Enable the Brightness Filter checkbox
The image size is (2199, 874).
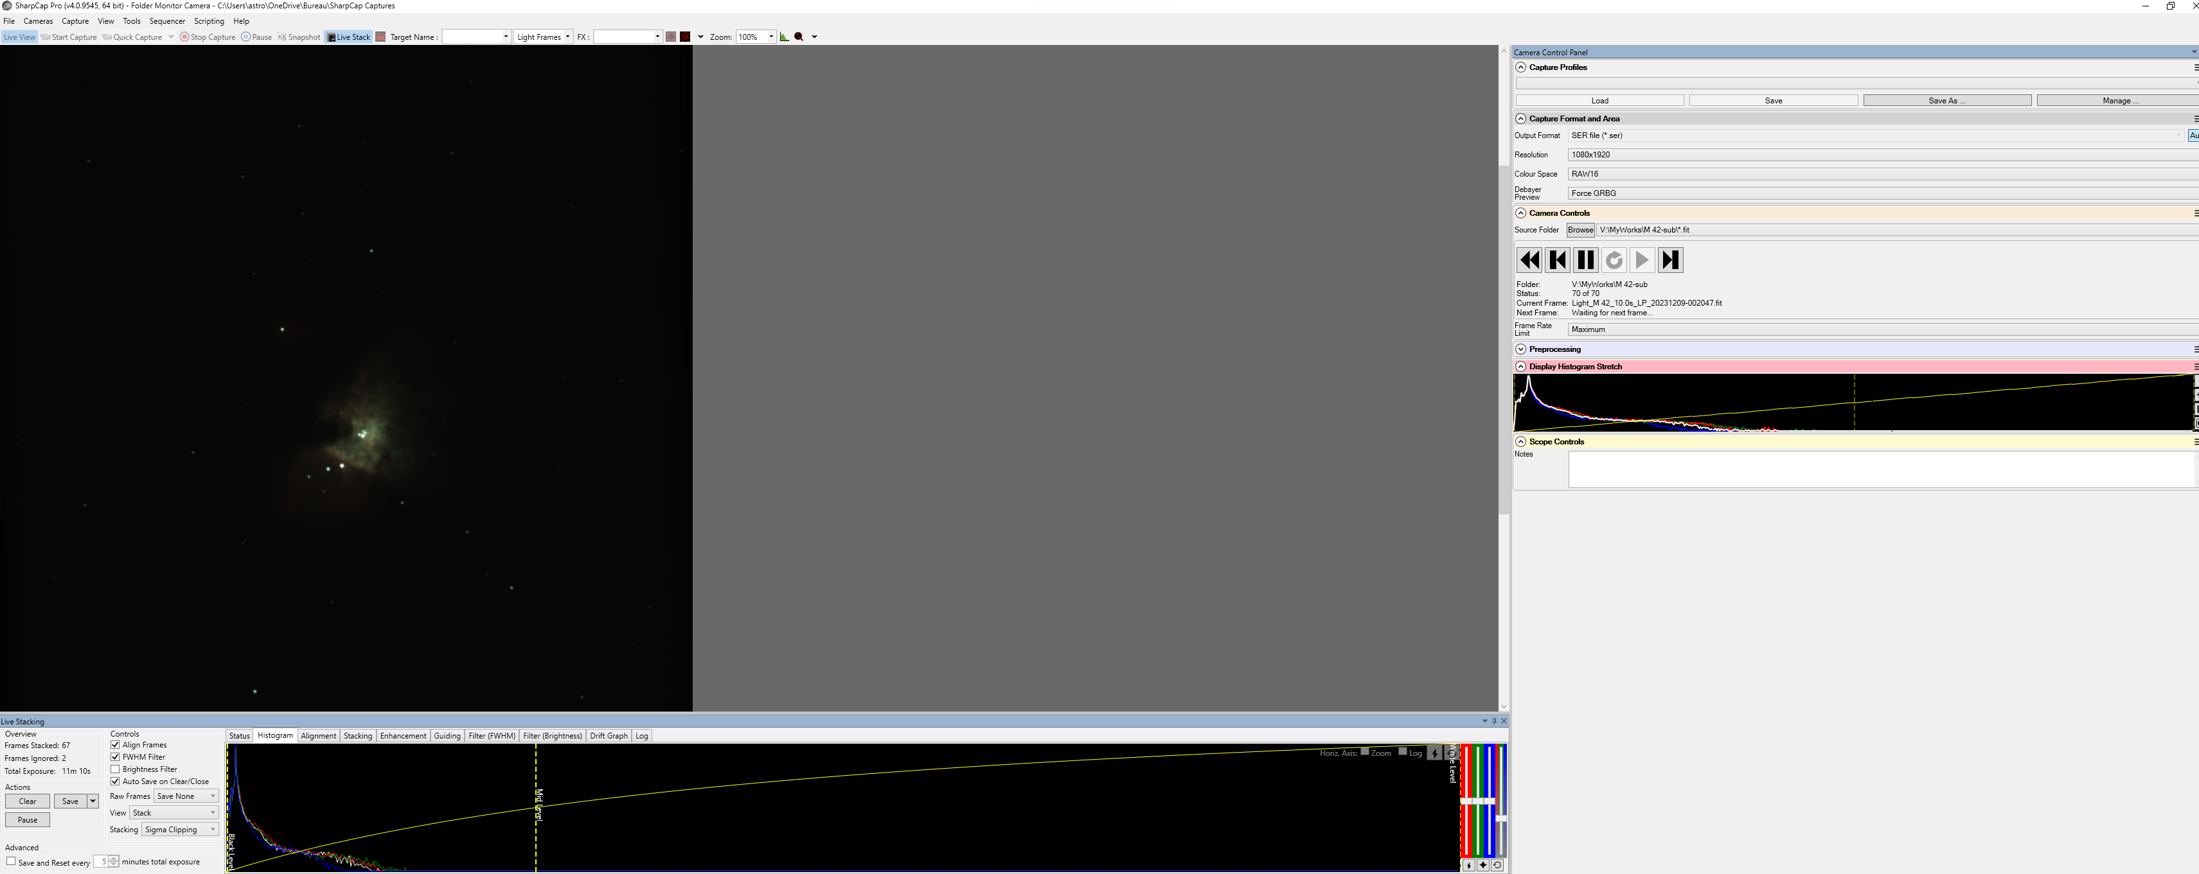coord(115,769)
